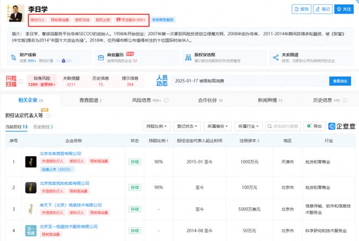
Task: Expand the 所属省份 dropdown
Action: point(219,126)
